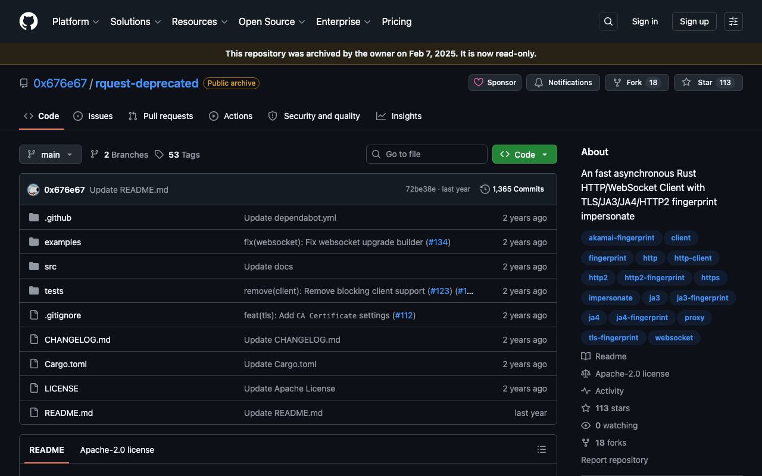Click the Readme book icon in About
Viewport: 762px width, 476px height.
586,356
